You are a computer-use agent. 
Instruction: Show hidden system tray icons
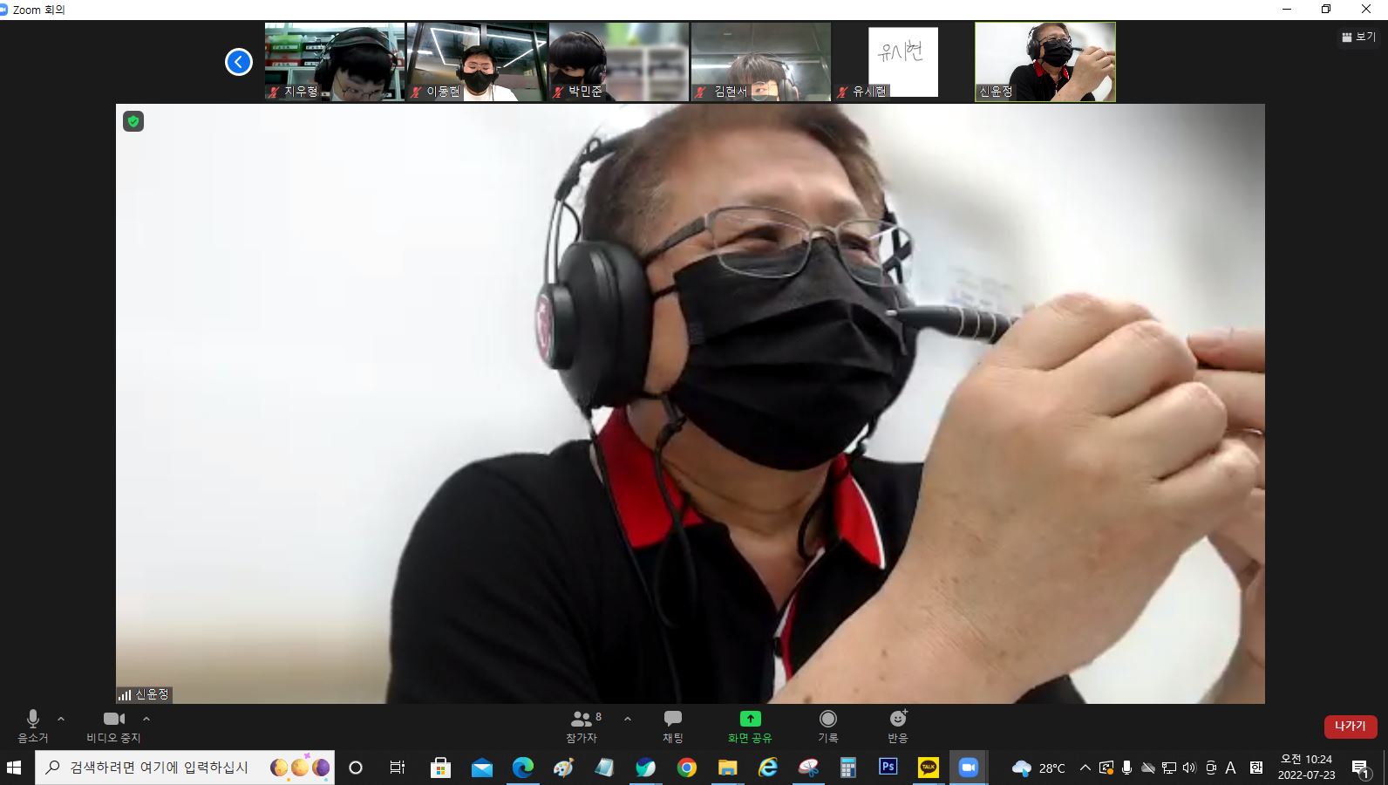pos(1085,768)
